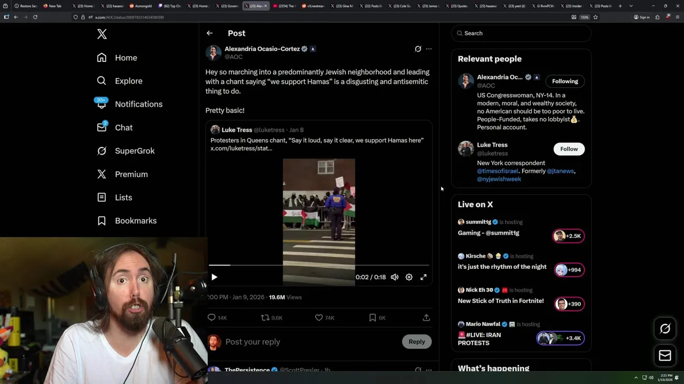This screenshot has width=684, height=384.
Task: Click the back arrow beside Post heading
Action: (209, 33)
